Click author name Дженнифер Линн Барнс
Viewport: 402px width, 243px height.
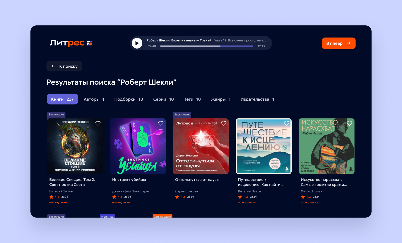[x=131, y=191]
